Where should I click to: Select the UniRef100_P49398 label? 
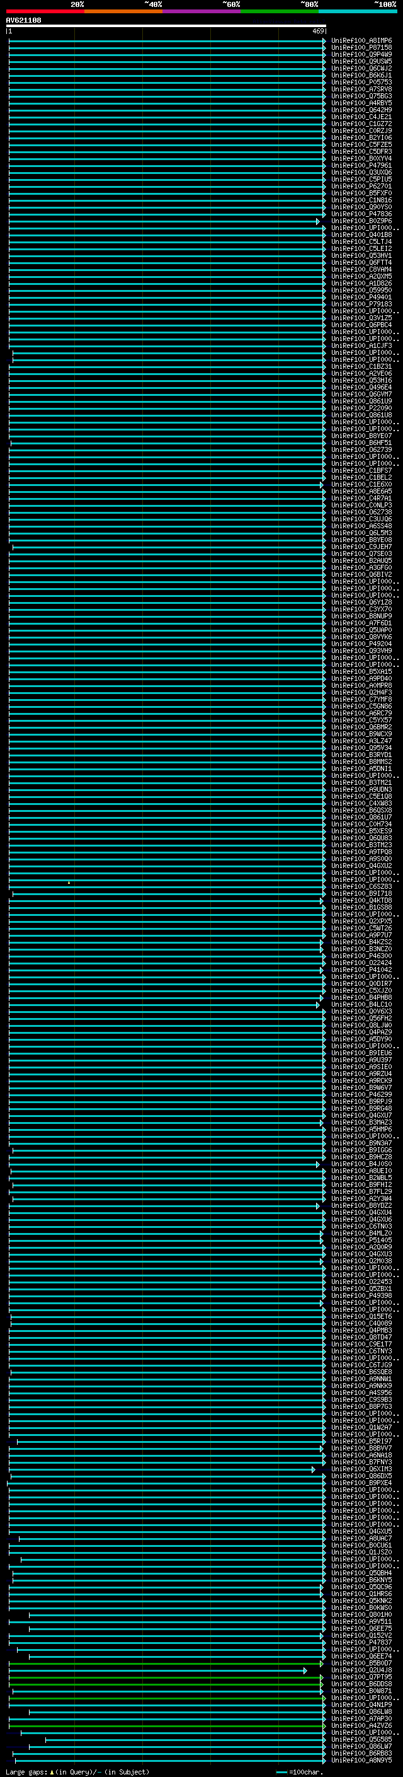point(361,1295)
